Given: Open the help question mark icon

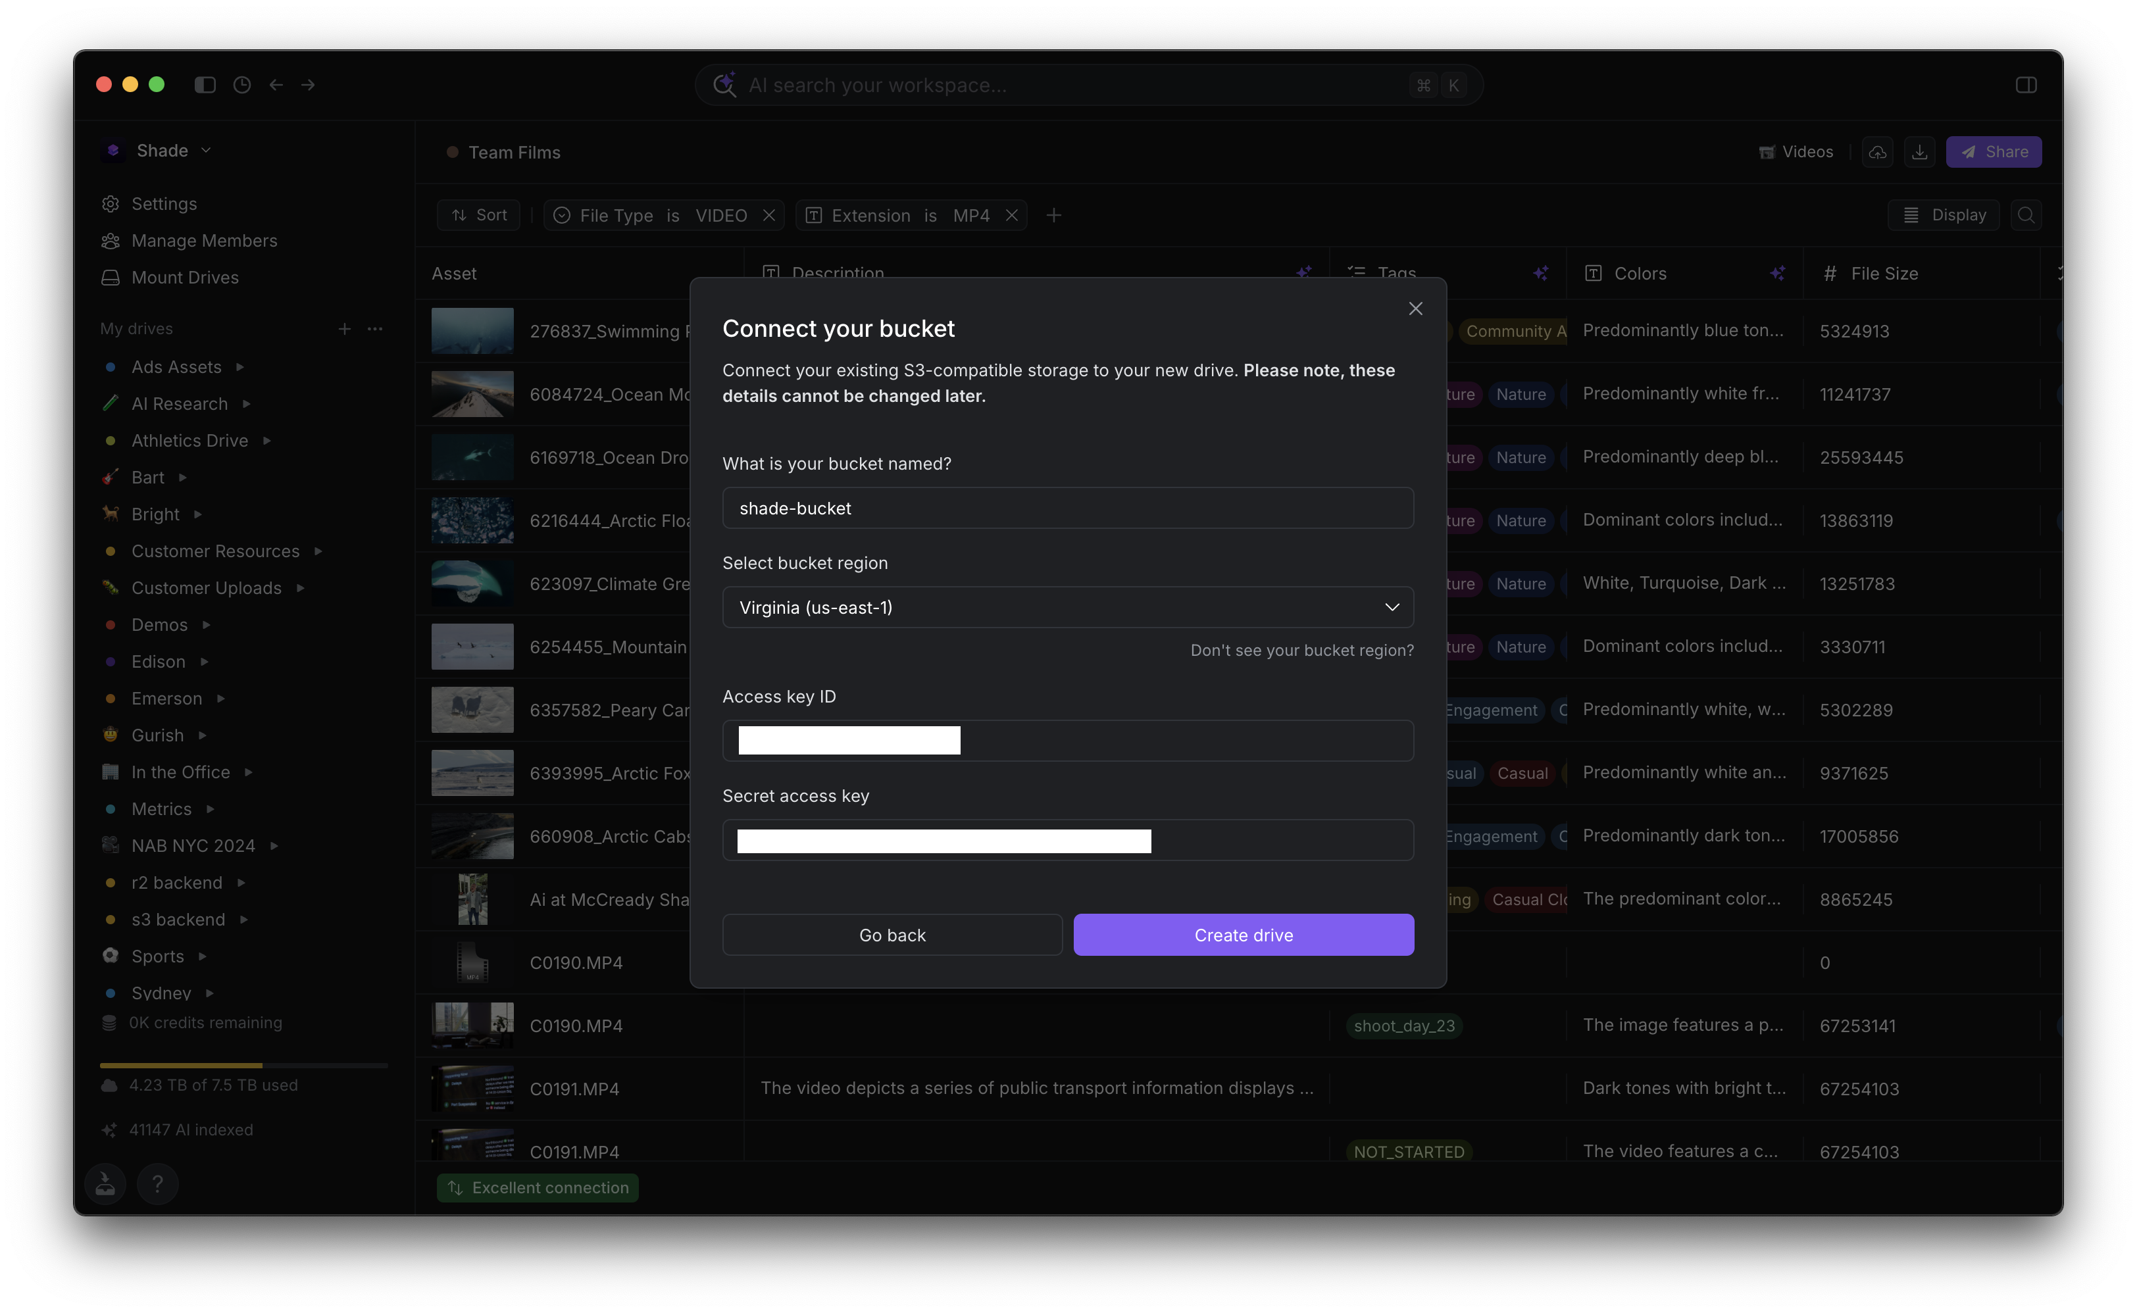Looking at the screenshot, I should [158, 1183].
